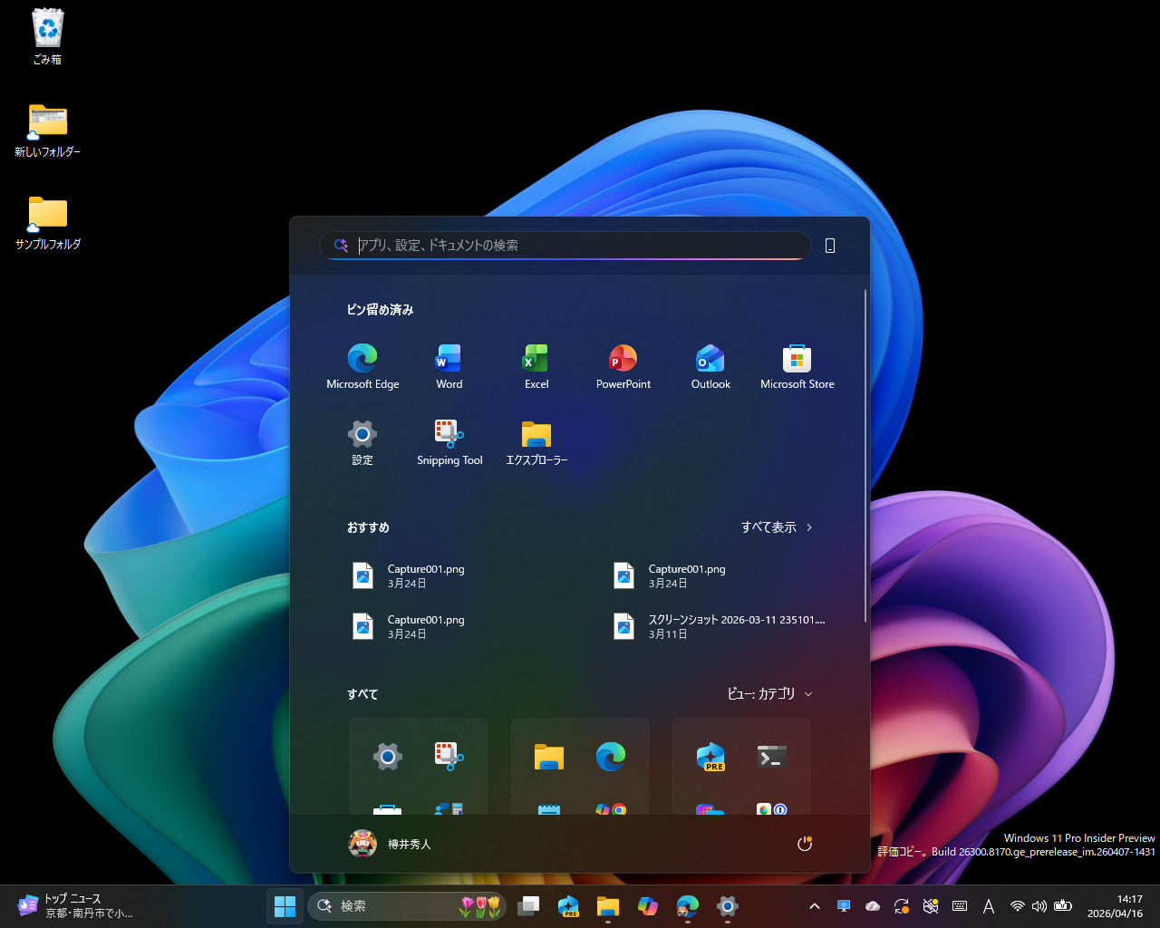Open the power options button

805,843
